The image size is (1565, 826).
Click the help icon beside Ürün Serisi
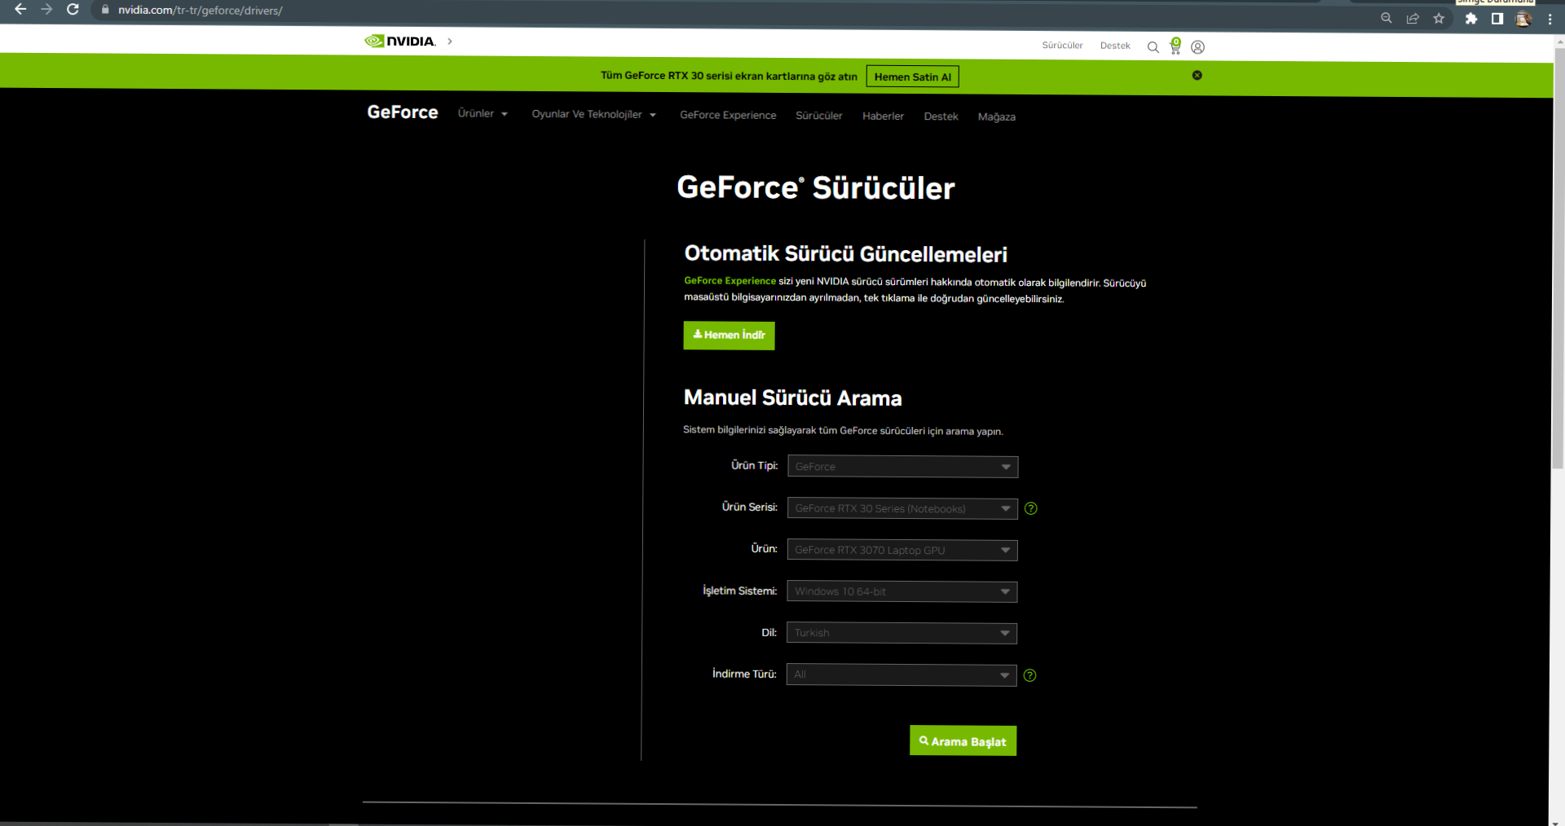pyautogui.click(x=1031, y=508)
